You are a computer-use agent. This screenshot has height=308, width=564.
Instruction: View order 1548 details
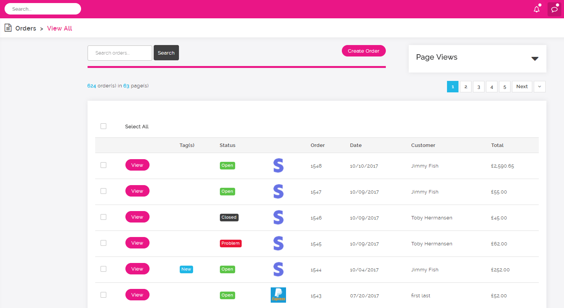(137, 165)
